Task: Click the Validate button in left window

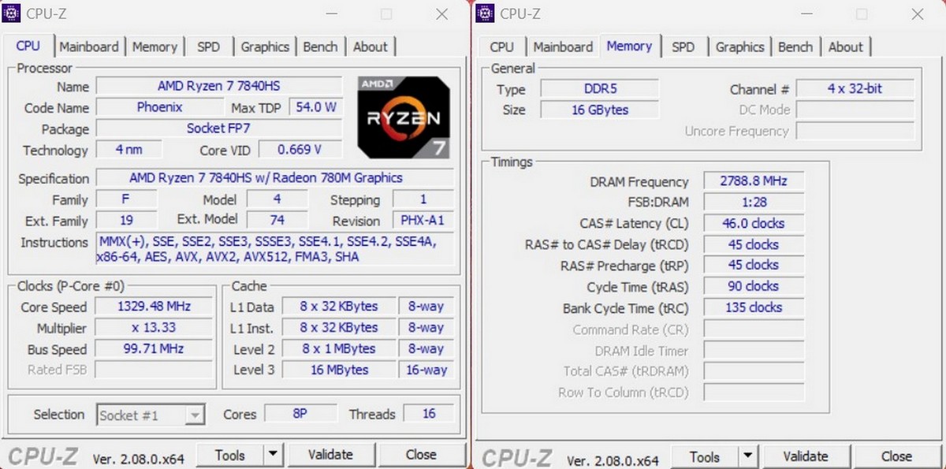Action: pyautogui.click(x=330, y=455)
